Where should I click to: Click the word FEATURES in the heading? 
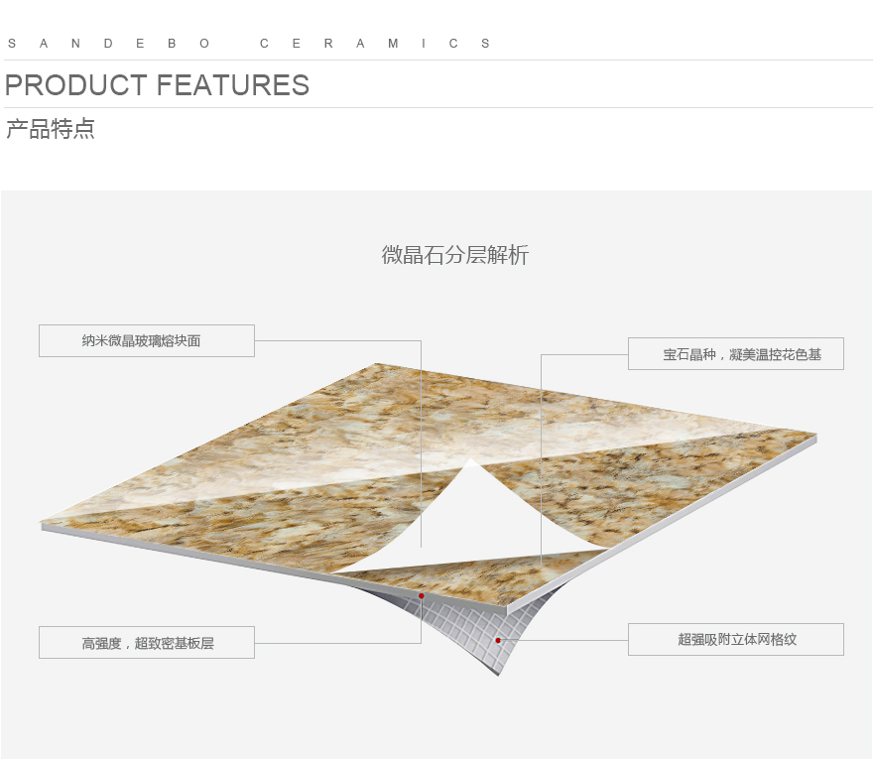[233, 85]
